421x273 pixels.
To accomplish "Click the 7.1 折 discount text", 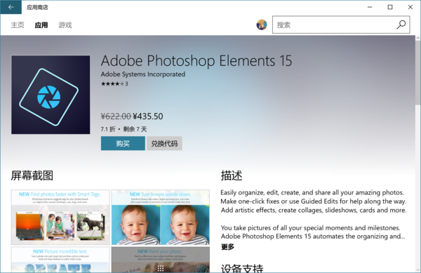I will tap(108, 129).
